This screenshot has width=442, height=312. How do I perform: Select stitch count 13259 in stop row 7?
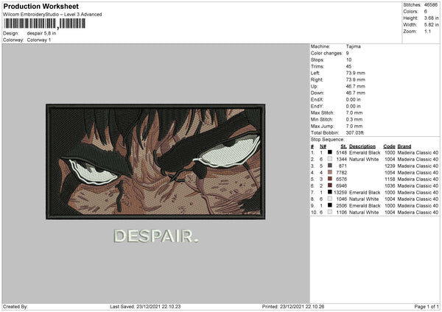point(340,192)
